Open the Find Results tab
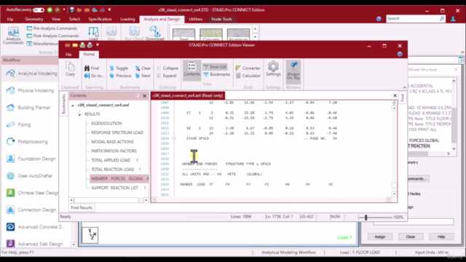The image size is (466, 262). coord(82,207)
